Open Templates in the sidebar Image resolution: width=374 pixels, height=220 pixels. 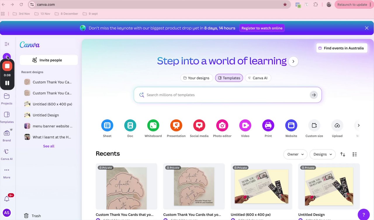pos(7,117)
